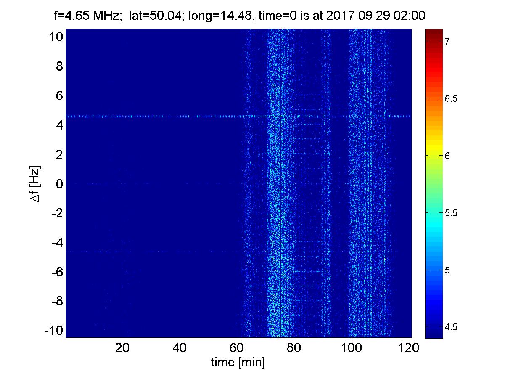The image size is (505, 379).
Task: Click the "time [min]" x-axis label
Action: pos(238,363)
